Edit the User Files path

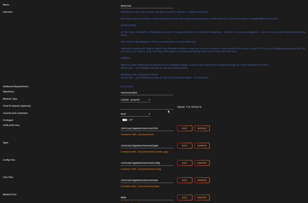pyautogui.click(x=184, y=180)
